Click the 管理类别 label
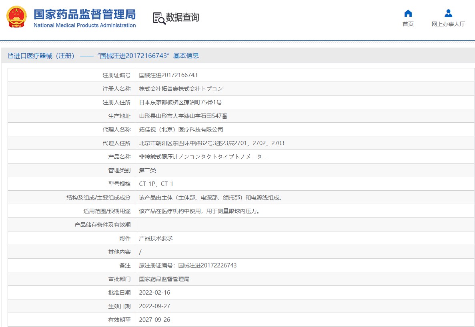Screen dimensions: 475x327 [119, 170]
